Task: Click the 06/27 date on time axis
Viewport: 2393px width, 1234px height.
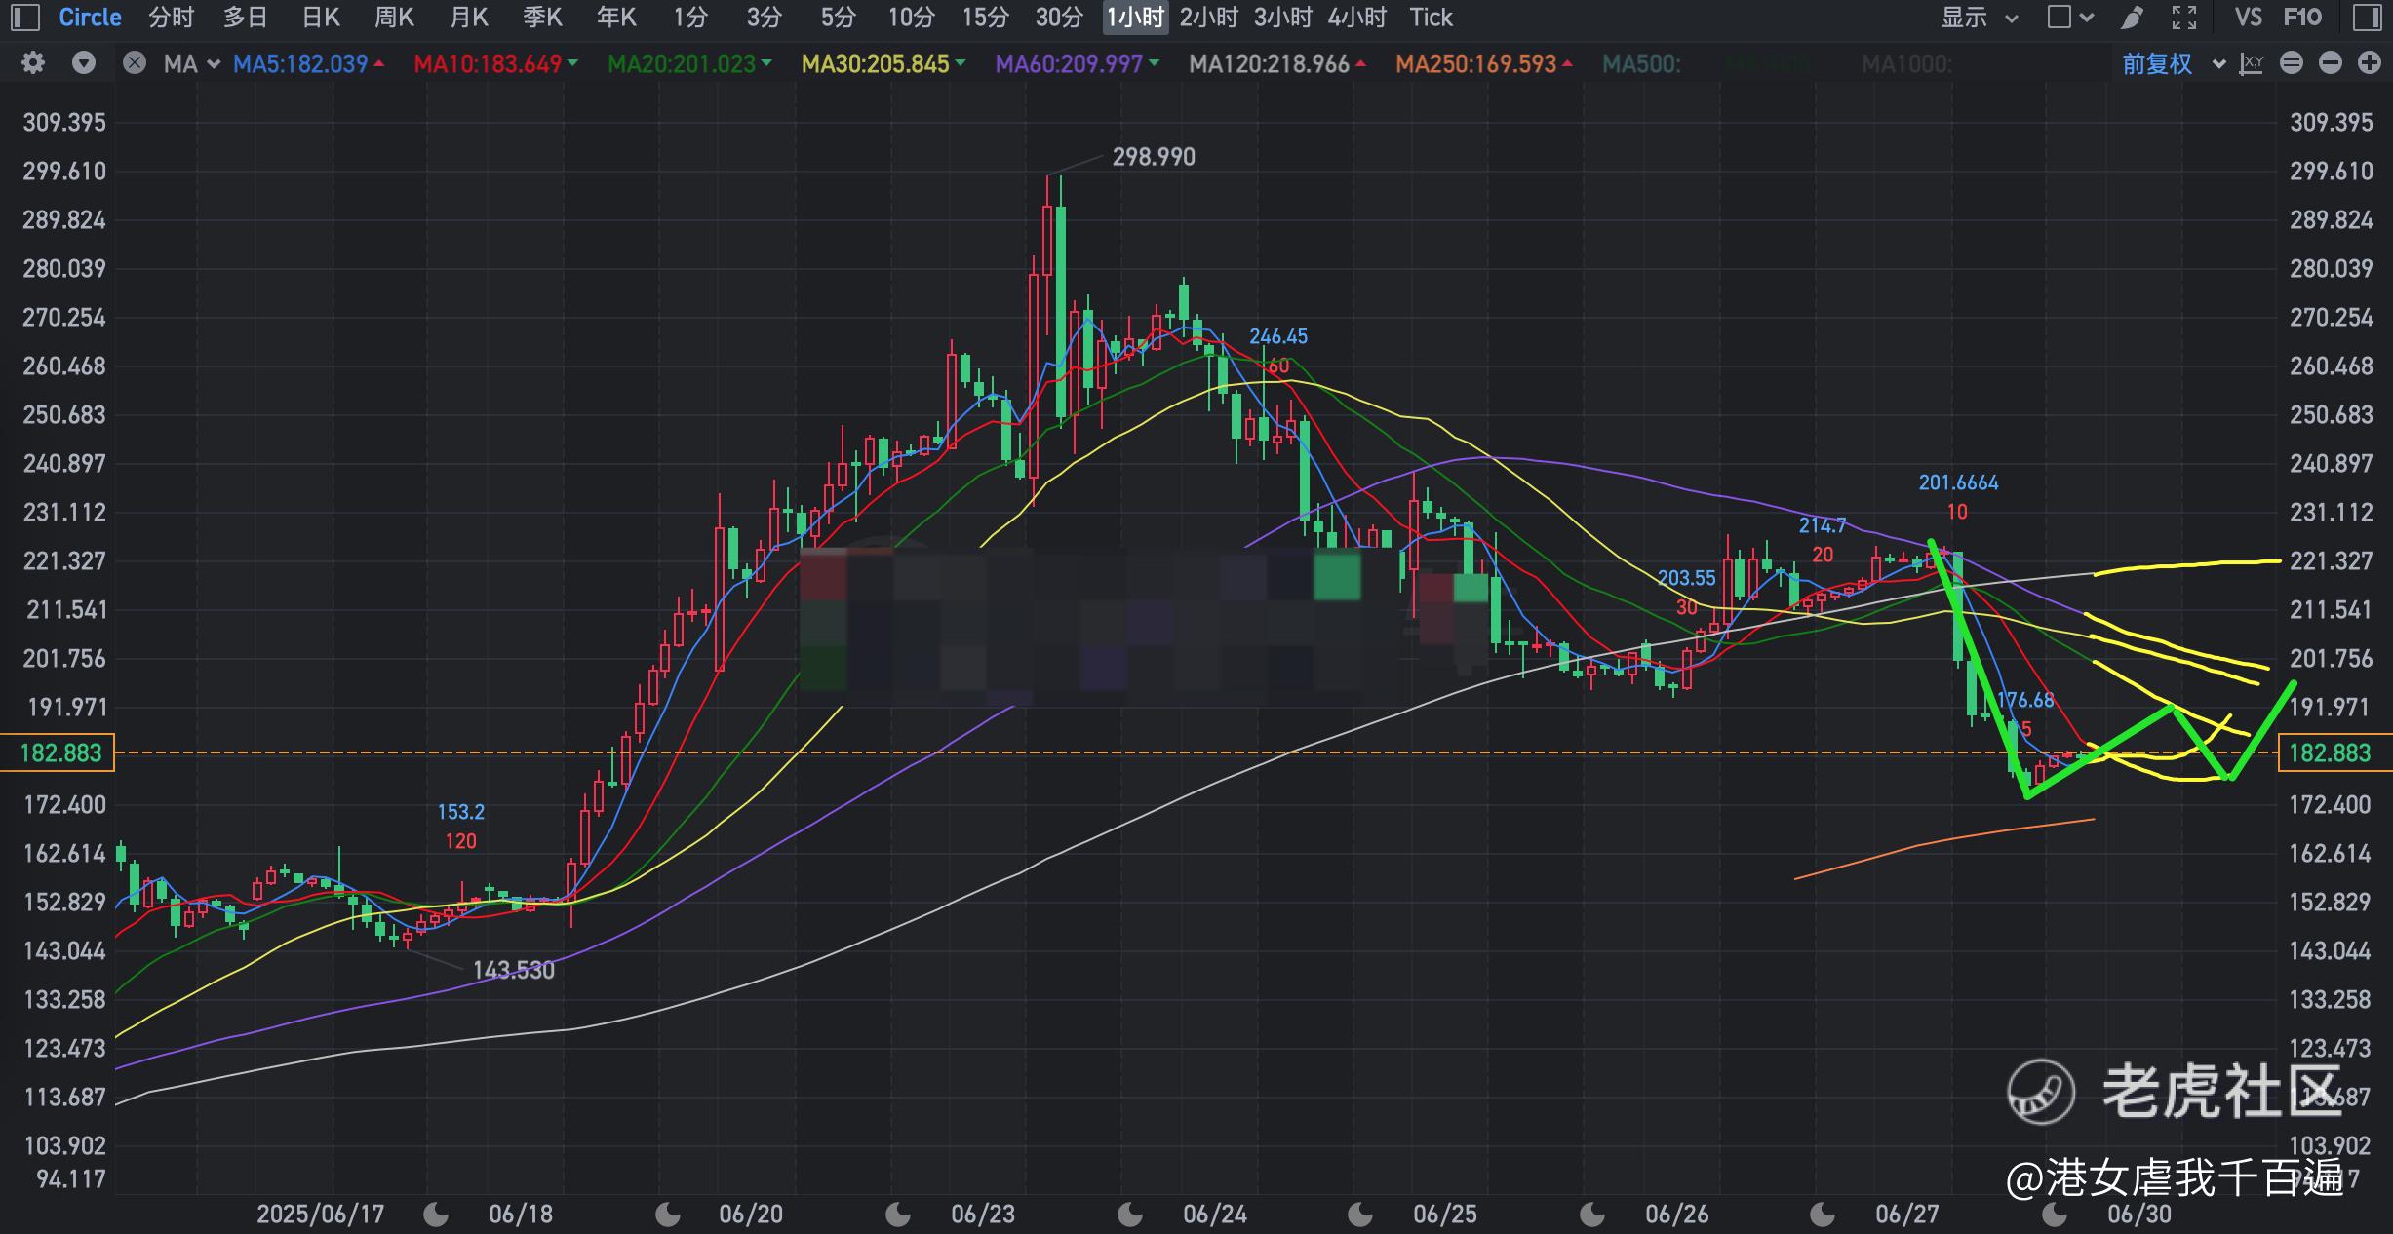Action: point(1907,1215)
